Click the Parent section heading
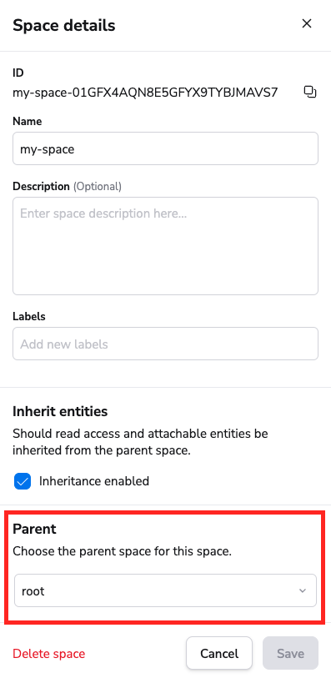Viewport: 331px width, 678px height. pyautogui.click(x=34, y=529)
